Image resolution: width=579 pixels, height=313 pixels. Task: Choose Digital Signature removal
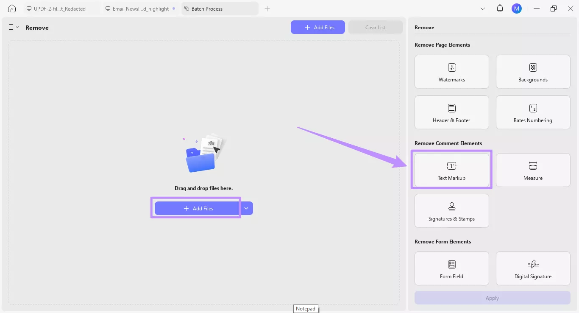click(x=533, y=268)
